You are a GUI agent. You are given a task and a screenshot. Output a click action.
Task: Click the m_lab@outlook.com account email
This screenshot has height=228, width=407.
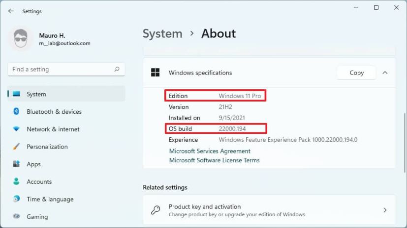coord(64,44)
